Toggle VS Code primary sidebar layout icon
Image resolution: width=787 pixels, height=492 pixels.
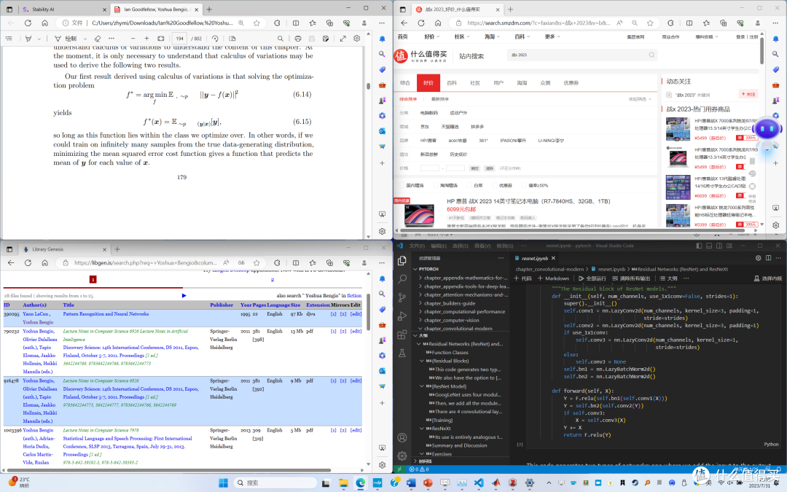point(699,246)
